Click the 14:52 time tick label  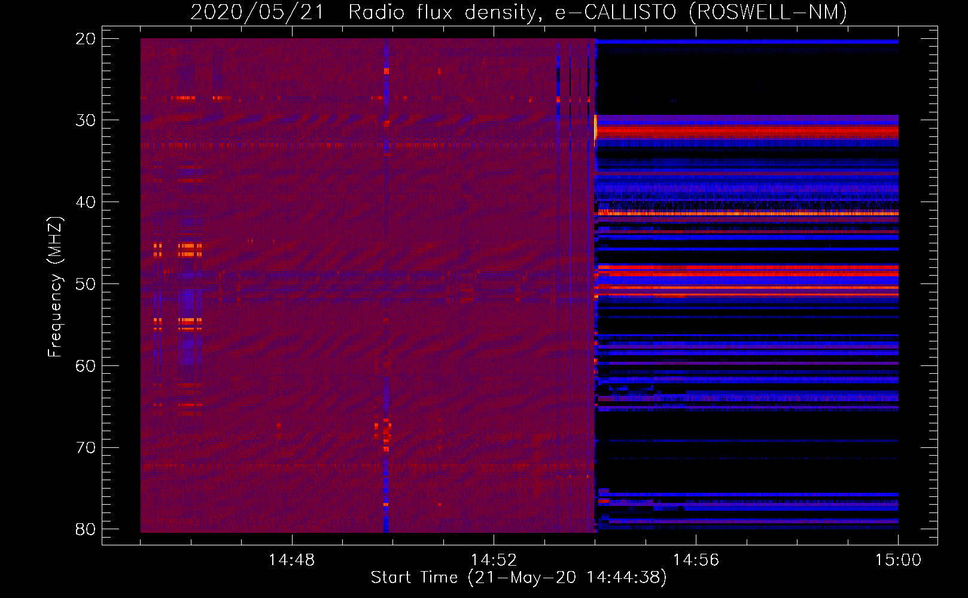pyautogui.click(x=494, y=560)
